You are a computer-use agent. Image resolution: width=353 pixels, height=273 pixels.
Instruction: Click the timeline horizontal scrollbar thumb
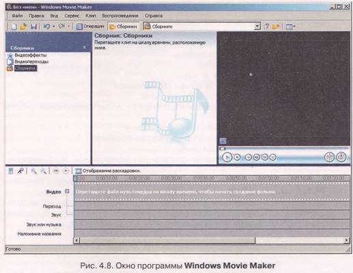(x=167, y=240)
